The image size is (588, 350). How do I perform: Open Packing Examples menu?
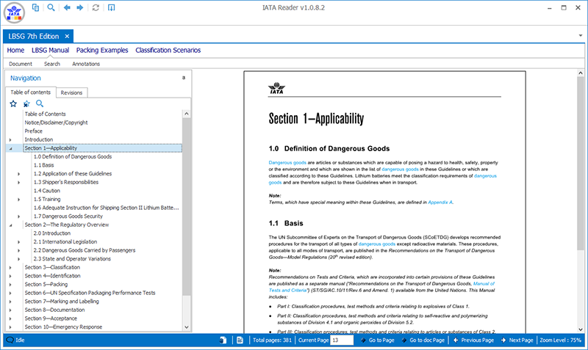point(102,50)
